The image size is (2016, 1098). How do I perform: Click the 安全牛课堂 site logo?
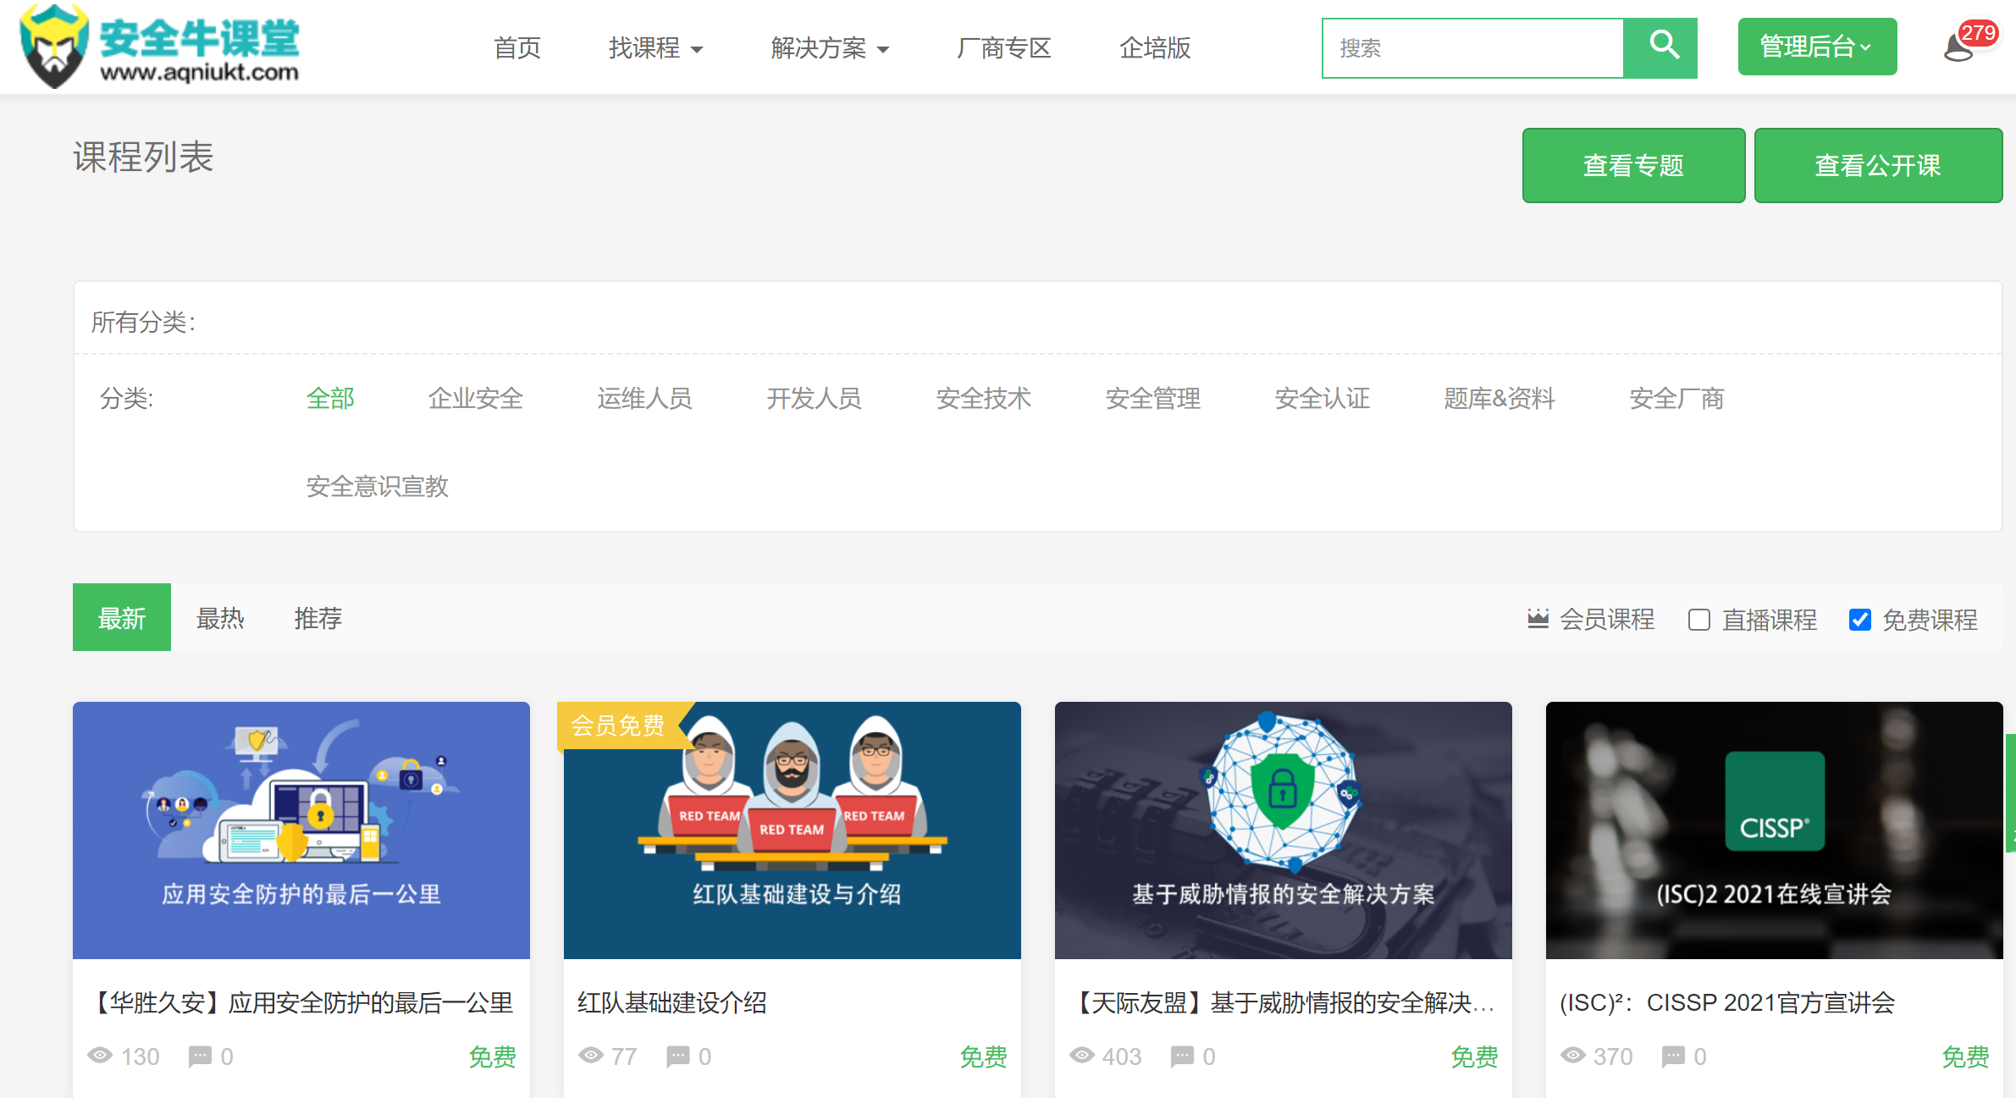(161, 47)
